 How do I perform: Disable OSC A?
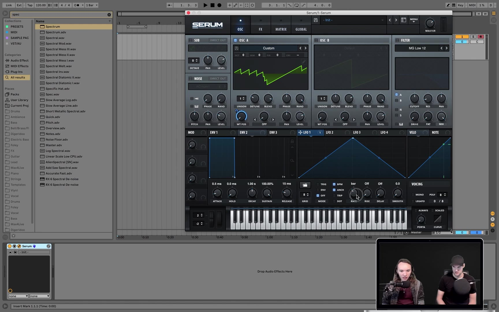click(235, 40)
